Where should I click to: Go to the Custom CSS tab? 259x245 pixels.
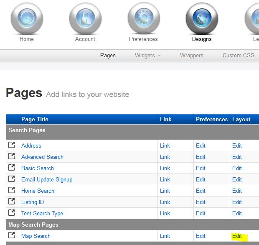pos(239,55)
